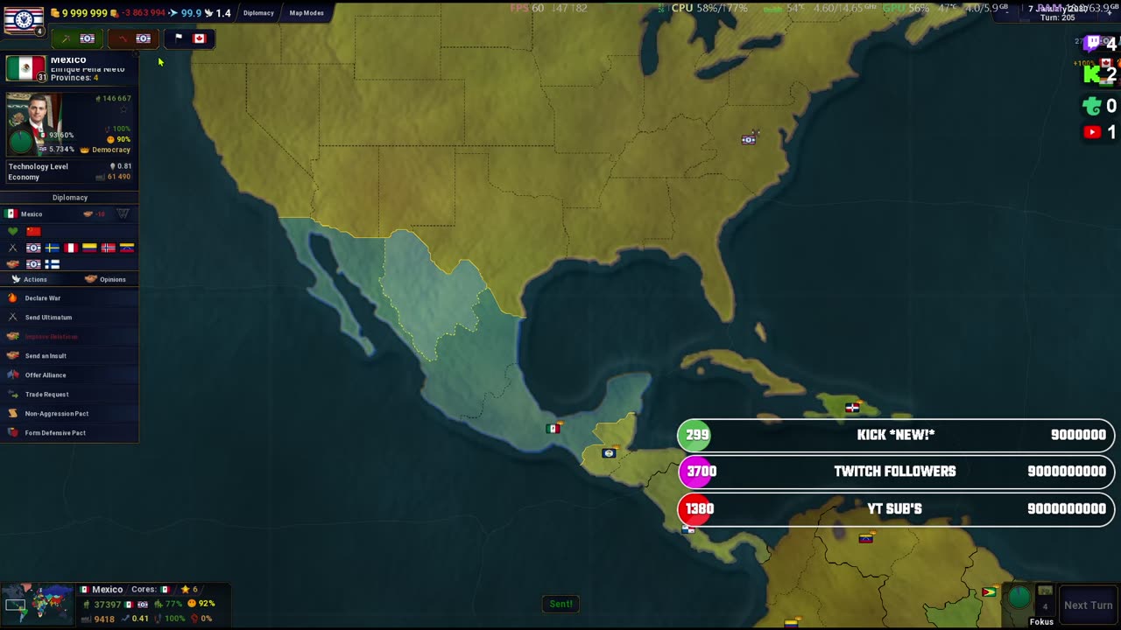Image resolution: width=1121 pixels, height=630 pixels.
Task: Close the Mexico country panel
Action: tap(135, 55)
